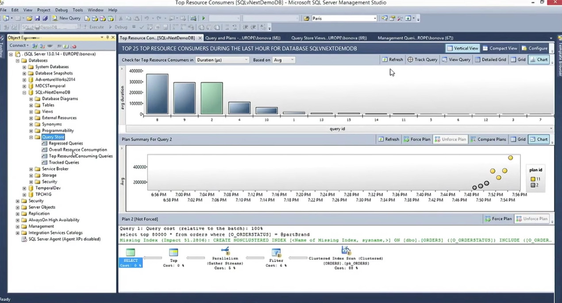This screenshot has width=562, height=303.
Task: Expand the AdventureWorks2014 database node
Action: click(25, 80)
